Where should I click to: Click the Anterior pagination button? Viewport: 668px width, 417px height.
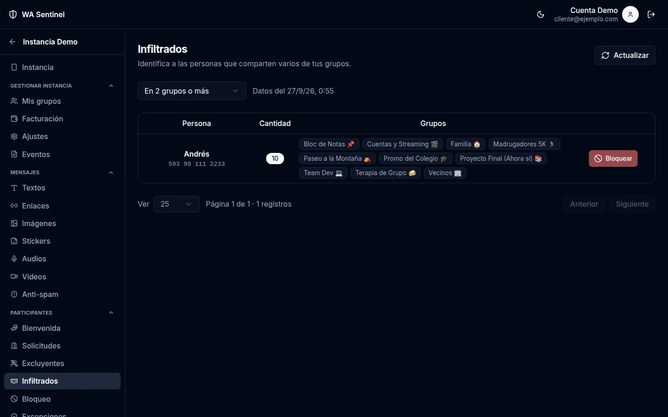tap(584, 204)
